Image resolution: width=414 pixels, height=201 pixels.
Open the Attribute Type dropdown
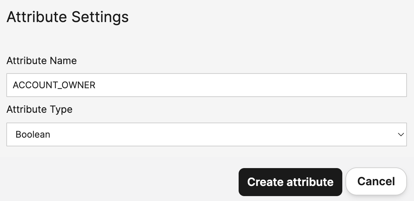(x=207, y=134)
